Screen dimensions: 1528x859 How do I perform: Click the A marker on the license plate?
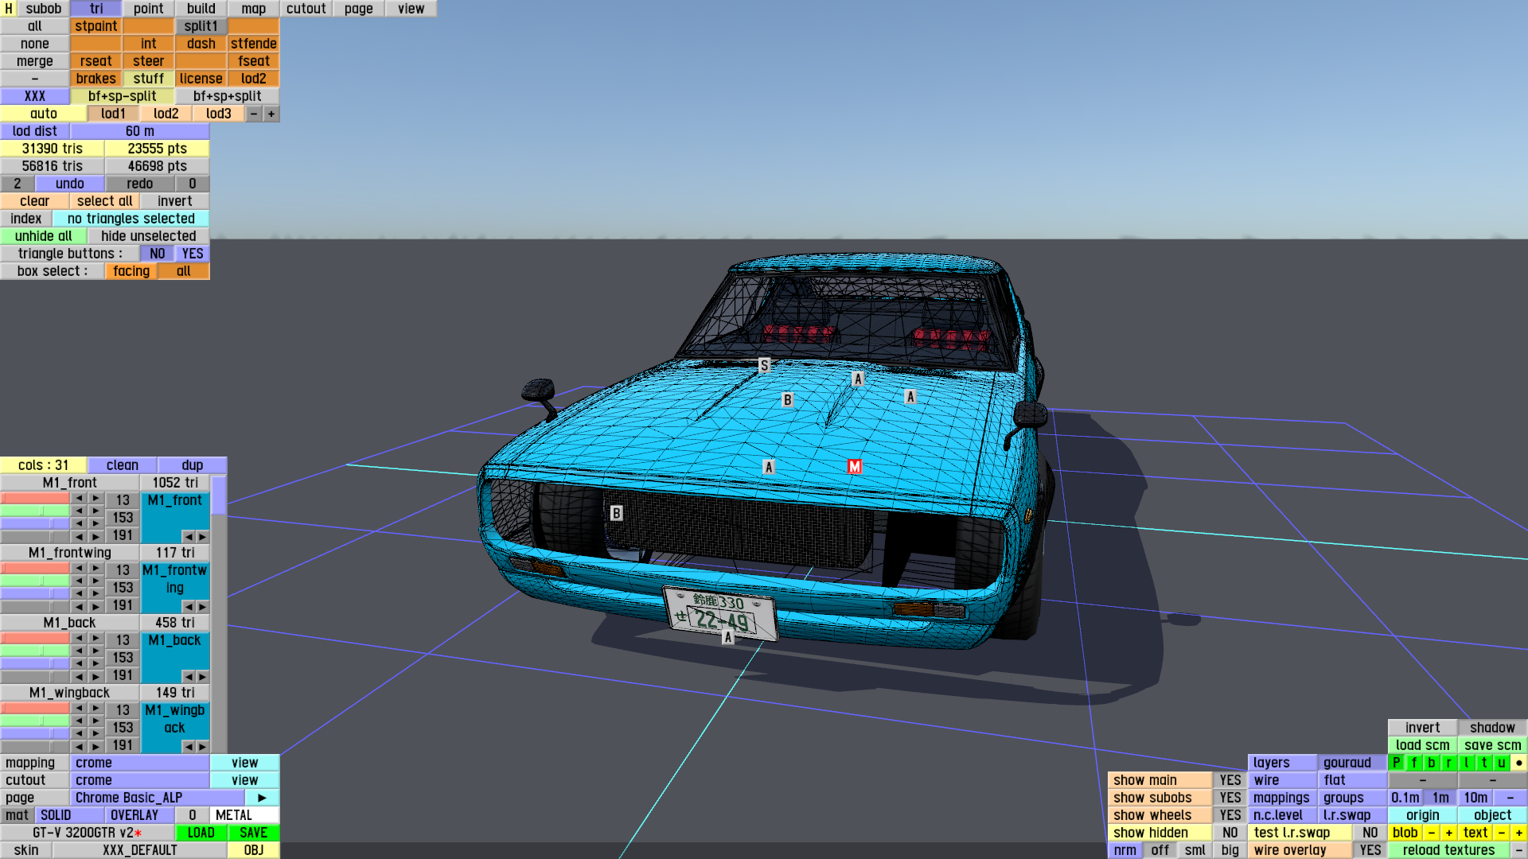tap(727, 637)
